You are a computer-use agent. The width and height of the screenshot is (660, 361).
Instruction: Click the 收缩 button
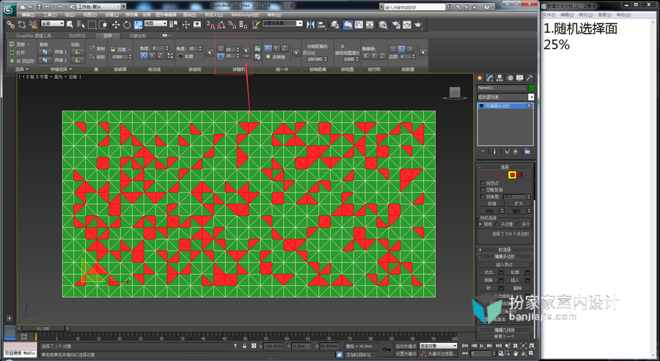(492, 204)
